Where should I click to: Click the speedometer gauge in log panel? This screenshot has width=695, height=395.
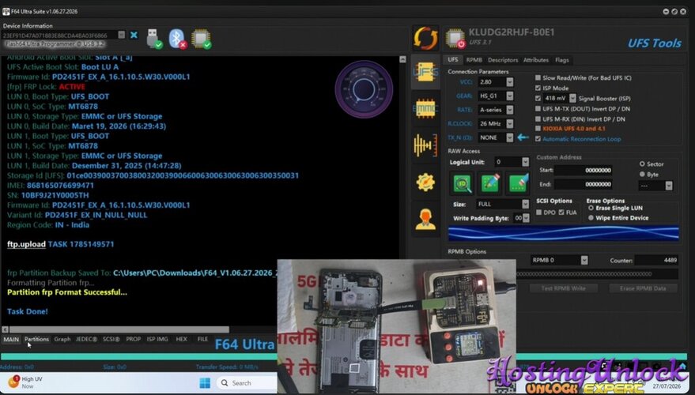pos(364,88)
